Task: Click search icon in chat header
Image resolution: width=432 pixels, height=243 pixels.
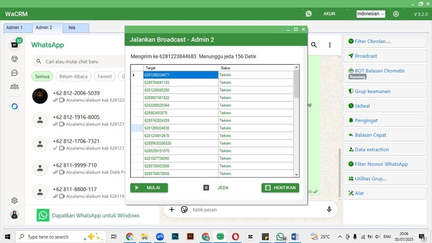Action: click(314, 45)
